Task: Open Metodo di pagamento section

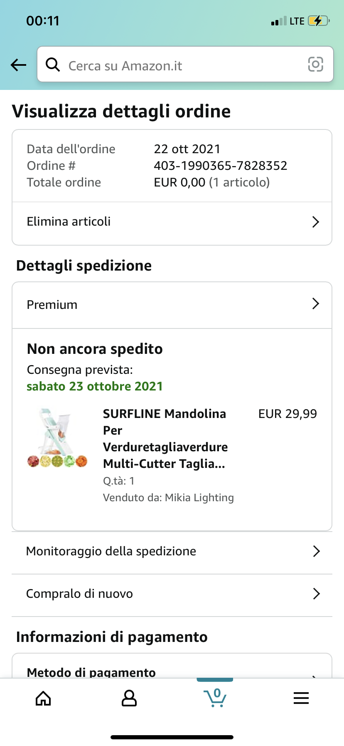Action: 91,671
